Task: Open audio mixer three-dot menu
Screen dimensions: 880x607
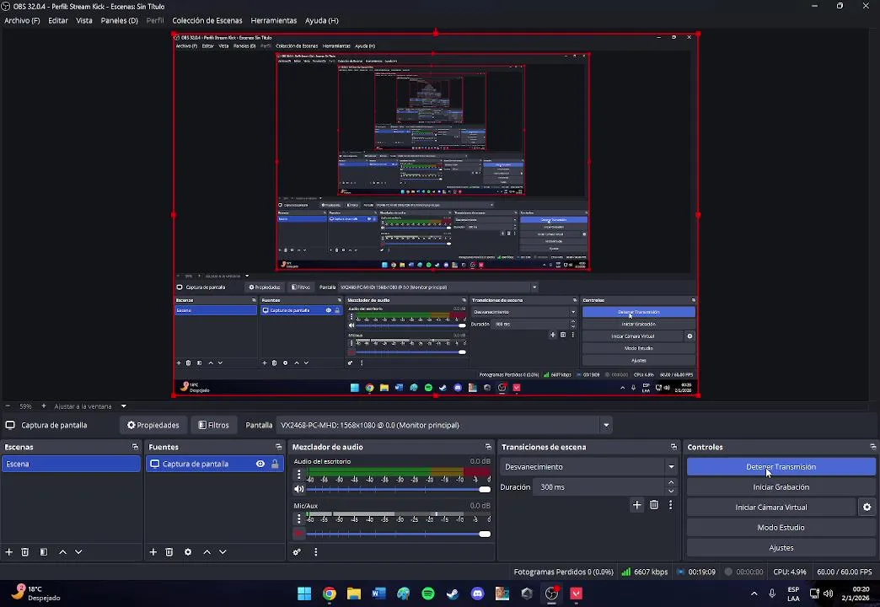Action: point(316,552)
